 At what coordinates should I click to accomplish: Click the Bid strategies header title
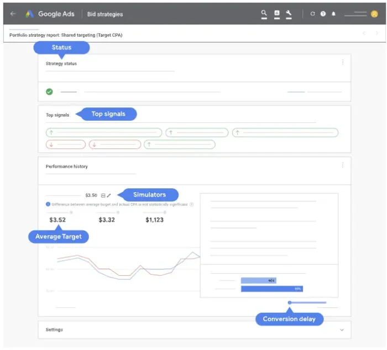(105, 14)
